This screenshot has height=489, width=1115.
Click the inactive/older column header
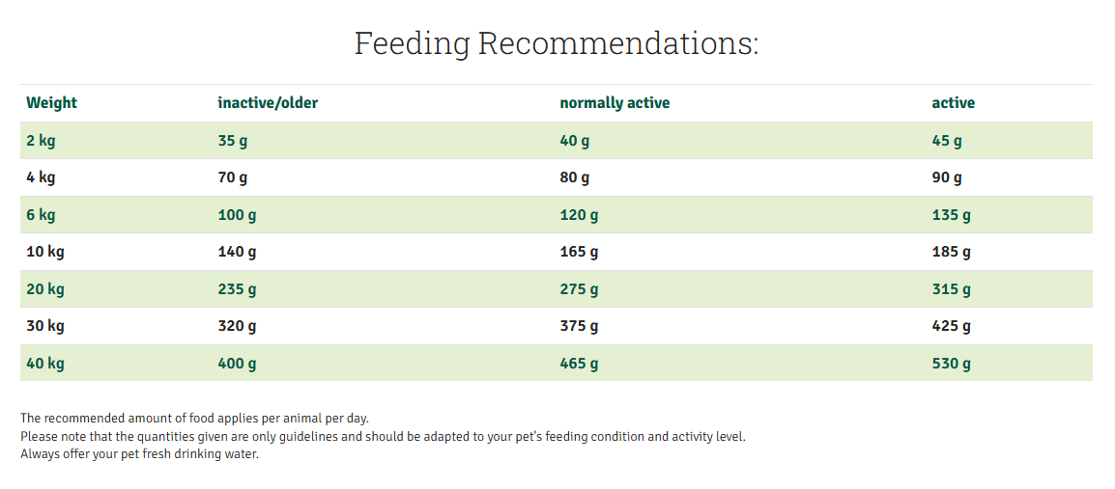click(x=268, y=103)
